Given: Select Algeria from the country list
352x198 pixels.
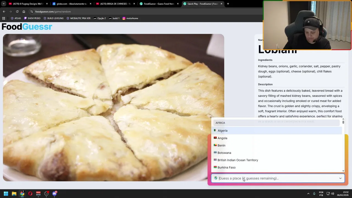Looking at the screenshot, I should (x=277, y=131).
